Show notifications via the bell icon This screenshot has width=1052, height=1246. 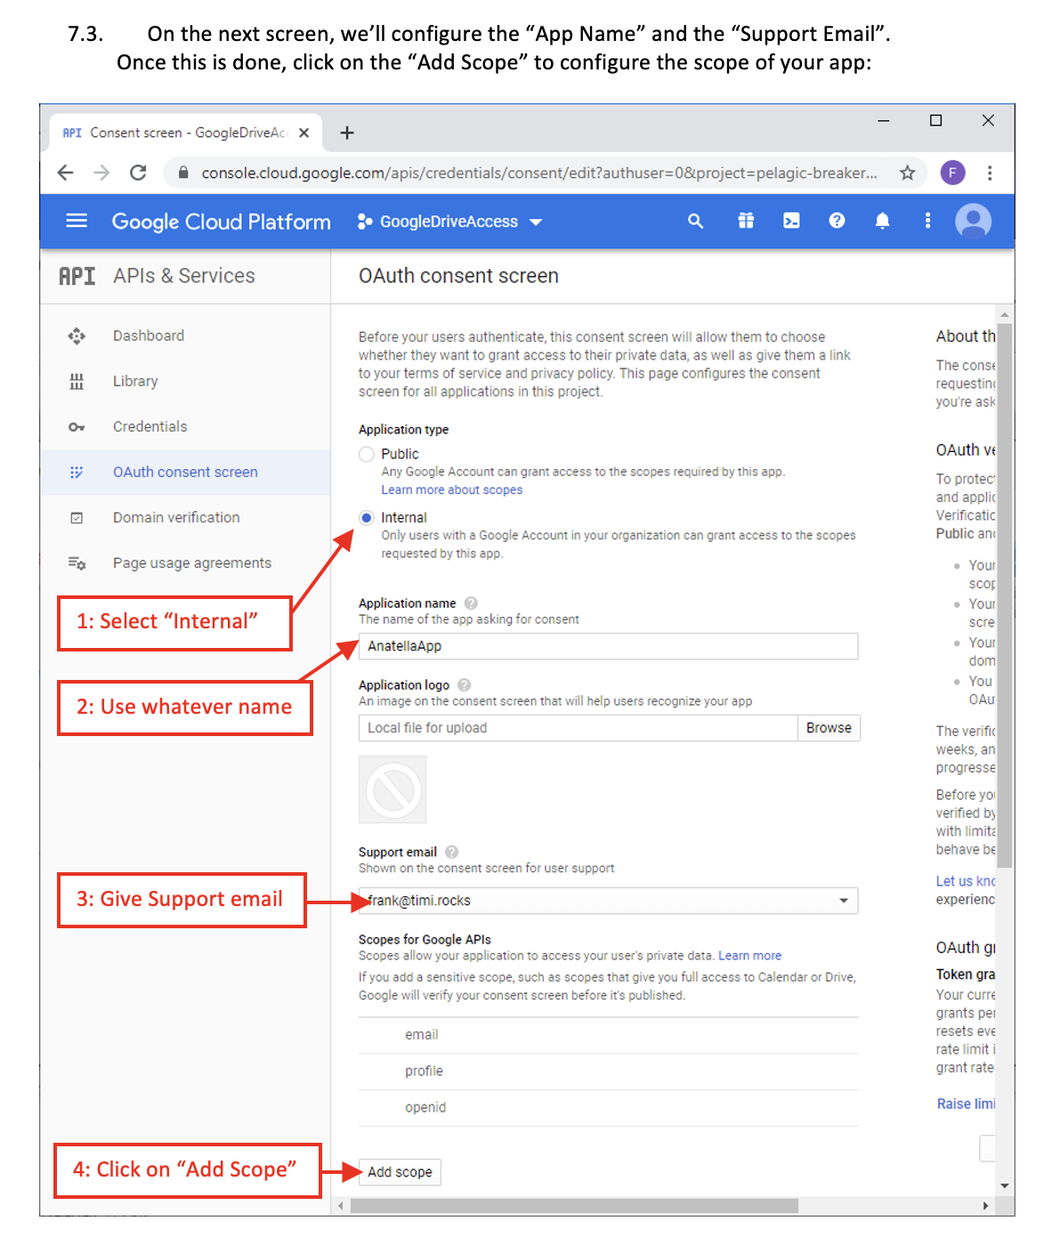(882, 221)
